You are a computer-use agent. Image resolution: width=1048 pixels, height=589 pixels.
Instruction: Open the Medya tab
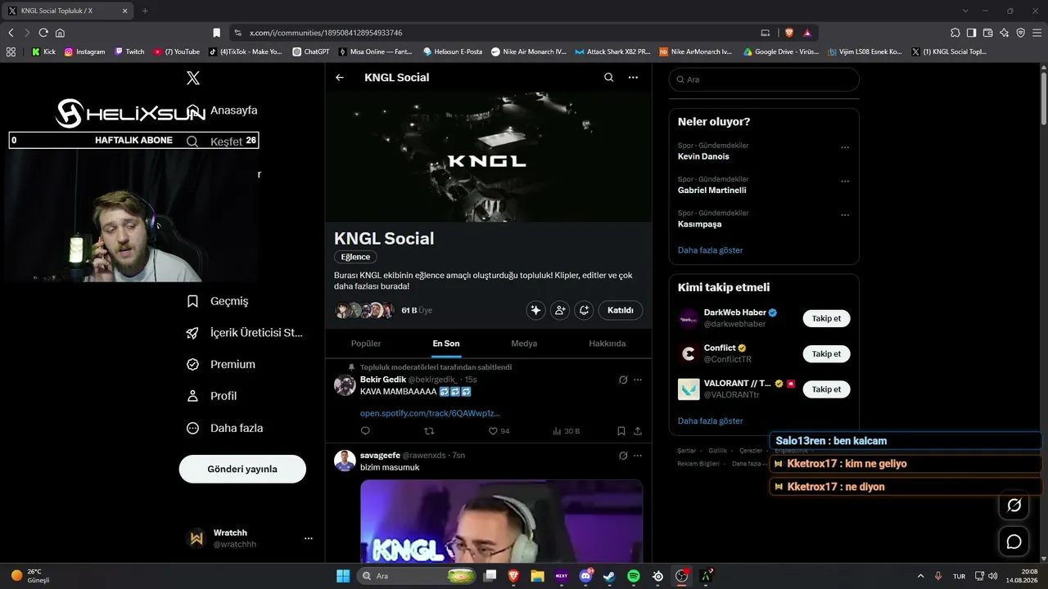coord(524,344)
